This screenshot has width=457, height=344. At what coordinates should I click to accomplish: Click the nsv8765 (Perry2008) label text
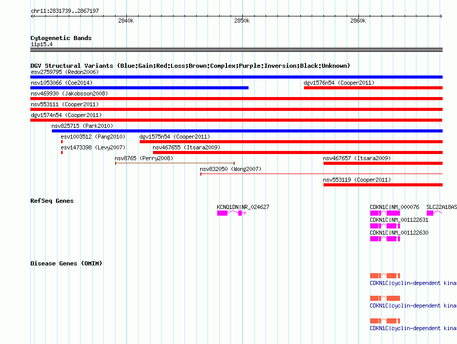point(144,158)
